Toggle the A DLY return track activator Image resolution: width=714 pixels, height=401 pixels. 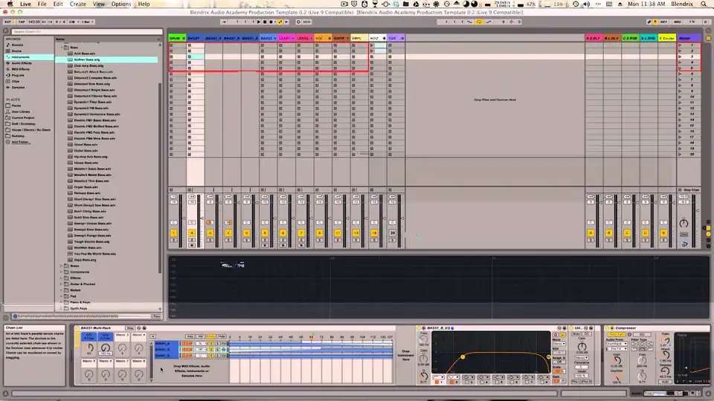pos(592,233)
